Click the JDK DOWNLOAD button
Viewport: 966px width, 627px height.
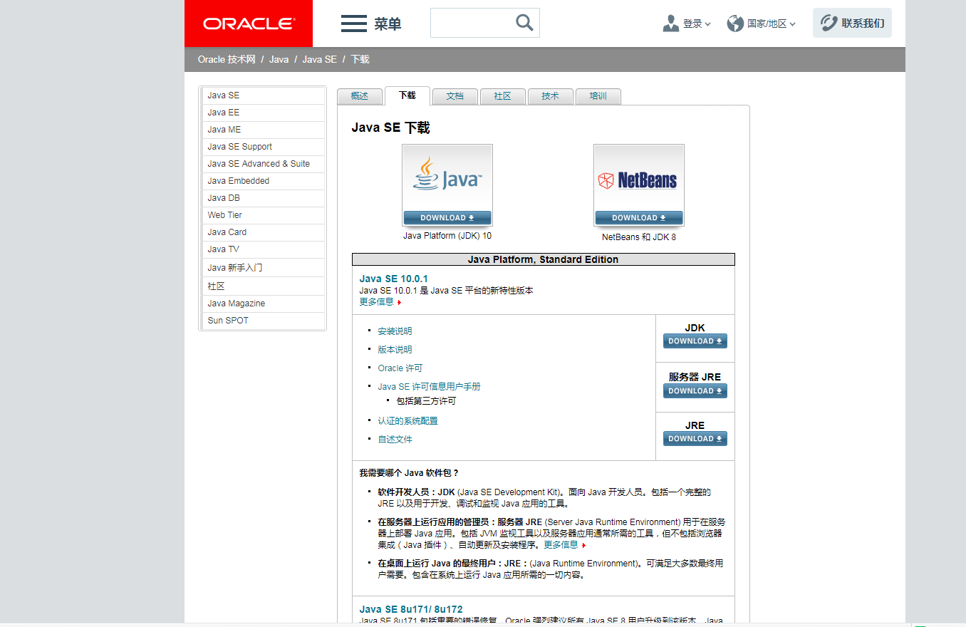coord(695,341)
